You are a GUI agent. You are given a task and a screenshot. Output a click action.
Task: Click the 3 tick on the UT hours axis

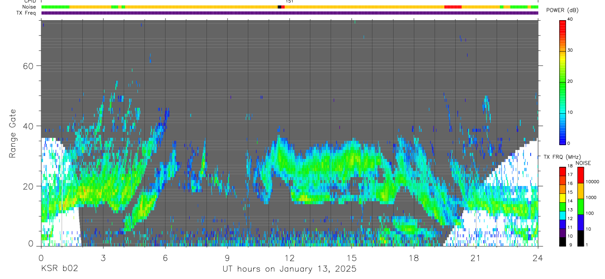[x=103, y=257]
